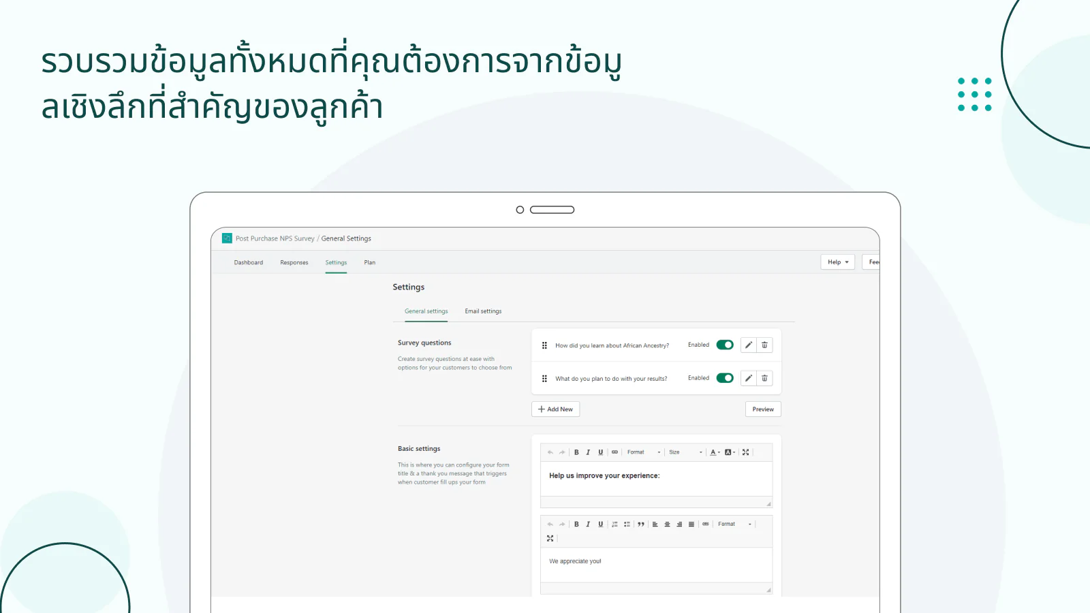Insert numbered list in thank you editor

pos(614,524)
